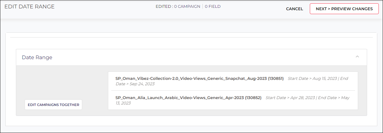Click the Cancel button
The height and width of the screenshot is (133, 383).
click(x=294, y=9)
